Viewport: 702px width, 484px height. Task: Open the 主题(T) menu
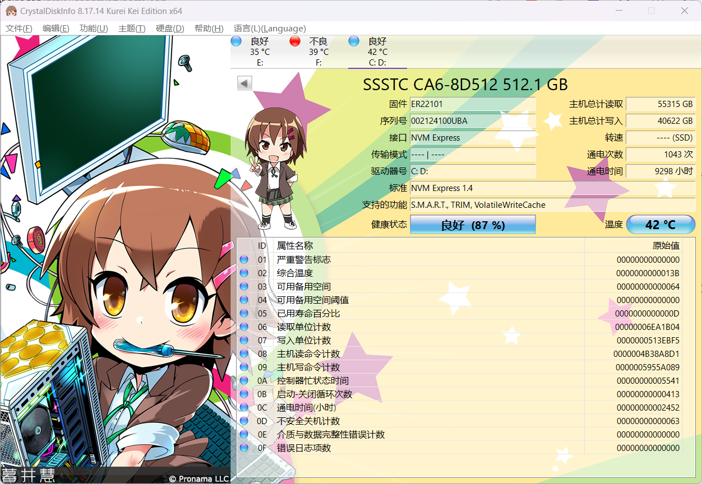pyautogui.click(x=132, y=29)
